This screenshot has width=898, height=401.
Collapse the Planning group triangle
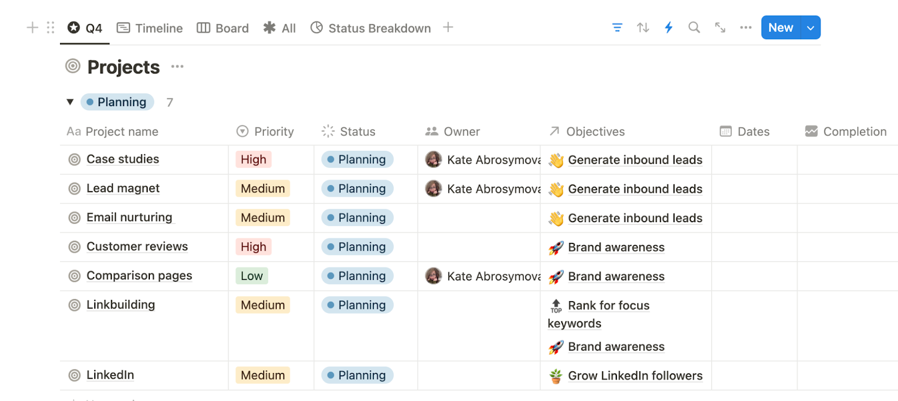(x=70, y=102)
